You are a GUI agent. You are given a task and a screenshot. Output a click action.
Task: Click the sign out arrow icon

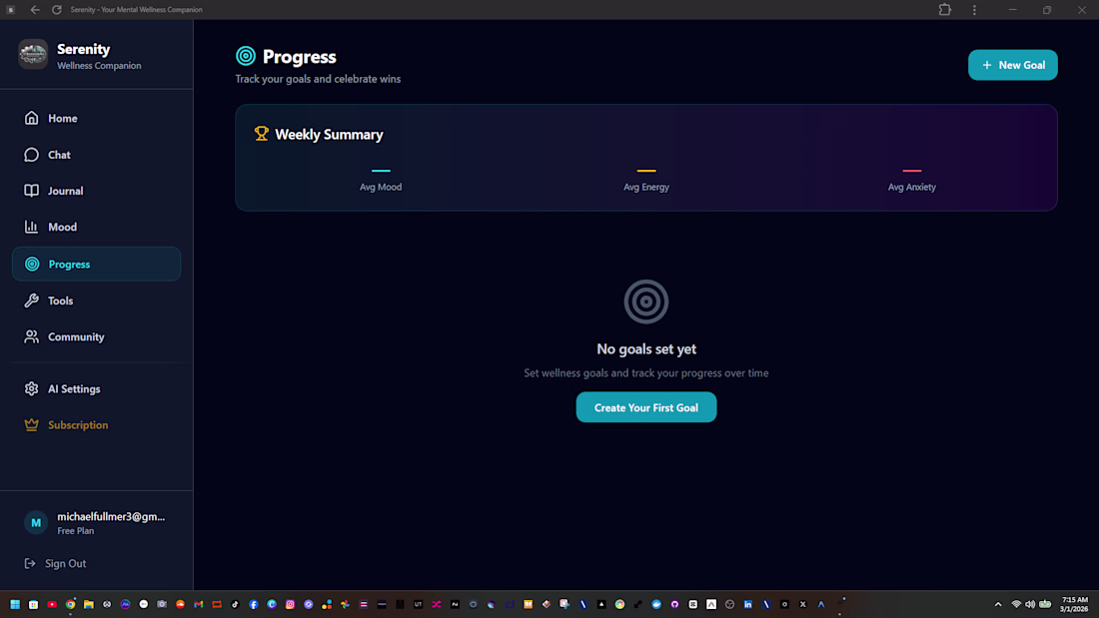click(x=29, y=563)
